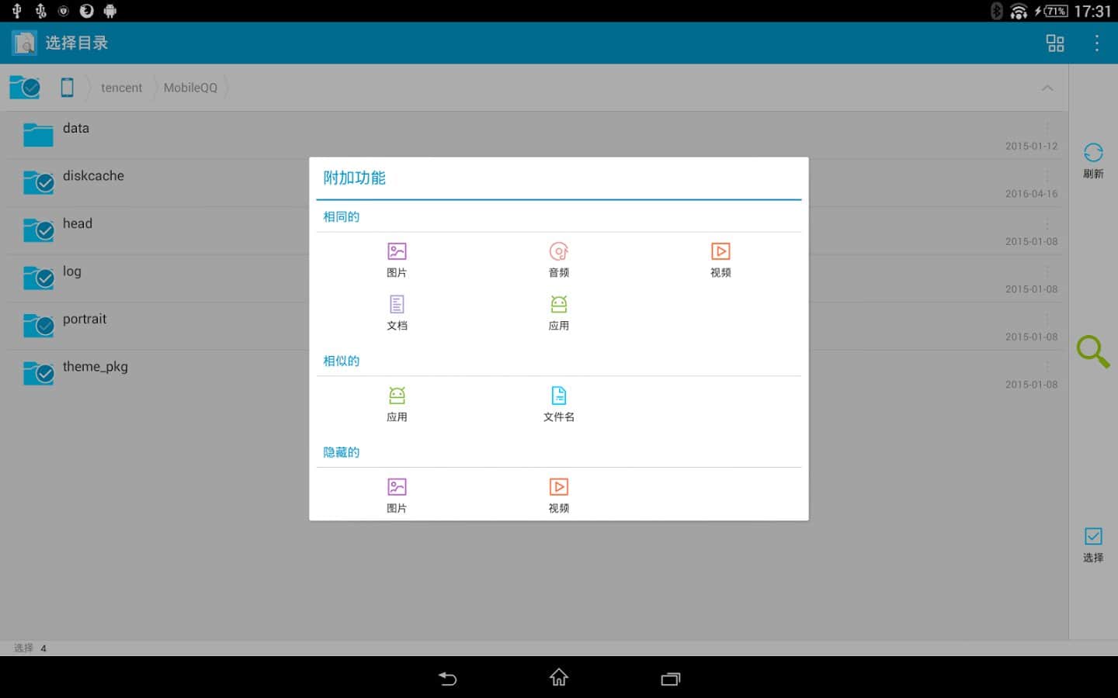Tap the 刷新 refresh button
This screenshot has height=698, width=1118.
[1092, 160]
